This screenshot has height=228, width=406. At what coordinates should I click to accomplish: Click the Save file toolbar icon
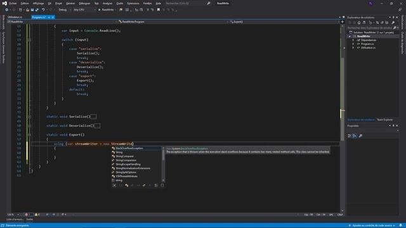32,10
